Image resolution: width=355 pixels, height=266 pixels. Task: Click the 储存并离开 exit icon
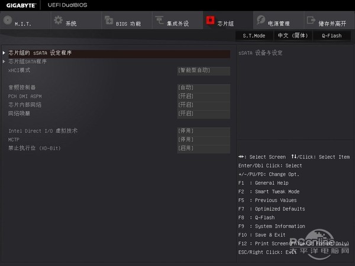311,20
